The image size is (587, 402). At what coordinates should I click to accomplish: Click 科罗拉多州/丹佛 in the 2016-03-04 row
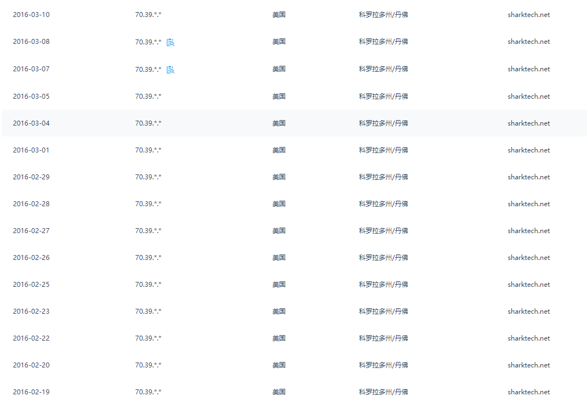pos(383,123)
